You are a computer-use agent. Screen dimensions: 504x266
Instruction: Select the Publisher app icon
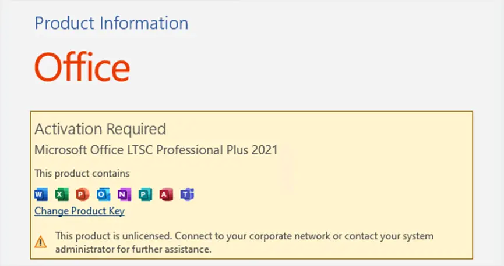click(x=145, y=194)
